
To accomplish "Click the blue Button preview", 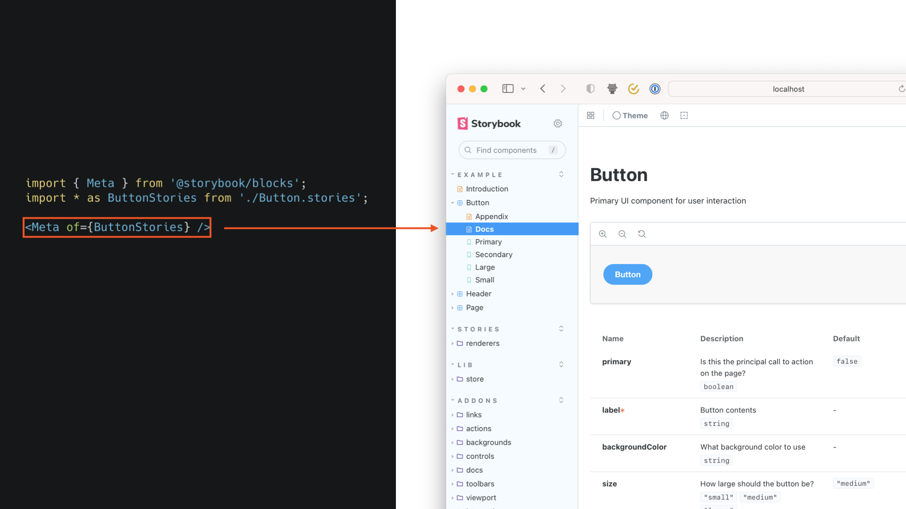I will (x=627, y=274).
